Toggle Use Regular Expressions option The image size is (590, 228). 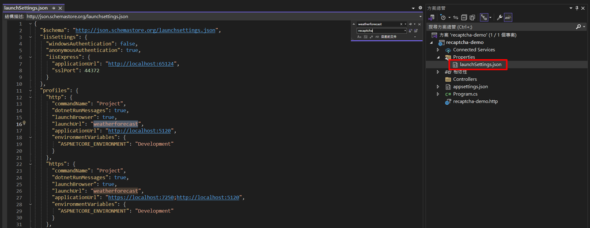[372, 37]
